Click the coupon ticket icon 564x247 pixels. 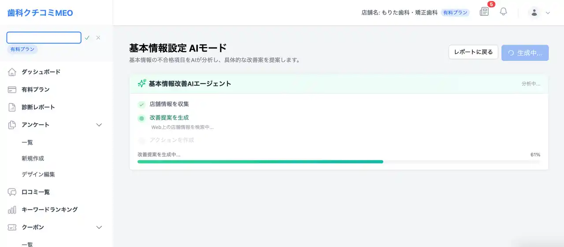(x=12, y=228)
